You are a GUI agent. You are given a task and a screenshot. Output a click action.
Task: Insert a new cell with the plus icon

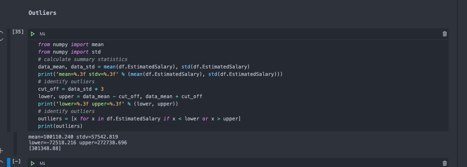tap(2, 151)
